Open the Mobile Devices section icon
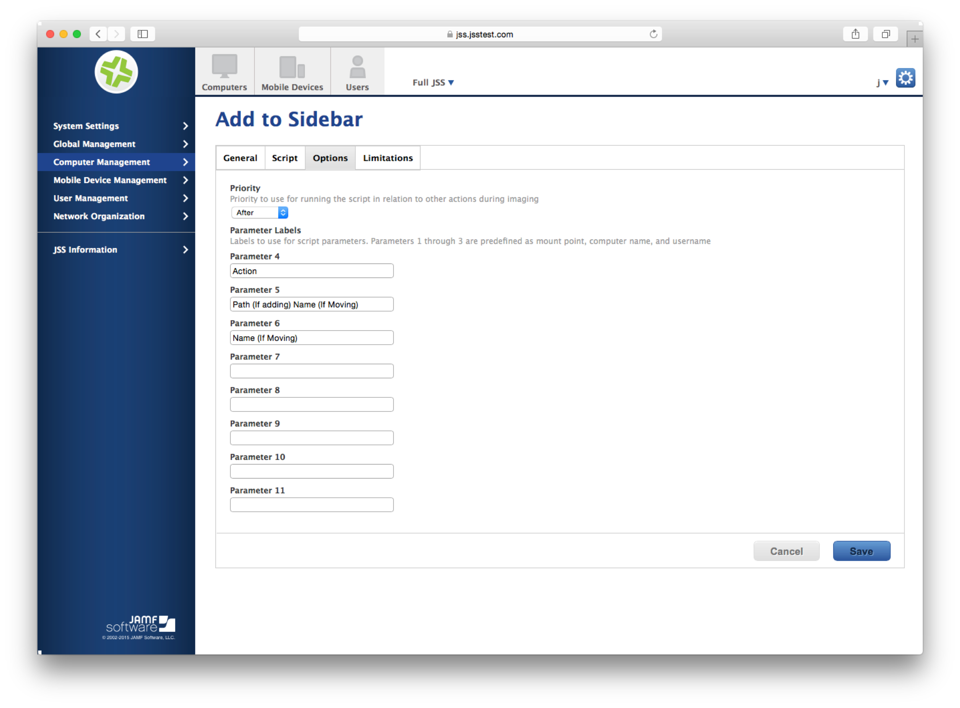 pos(292,72)
